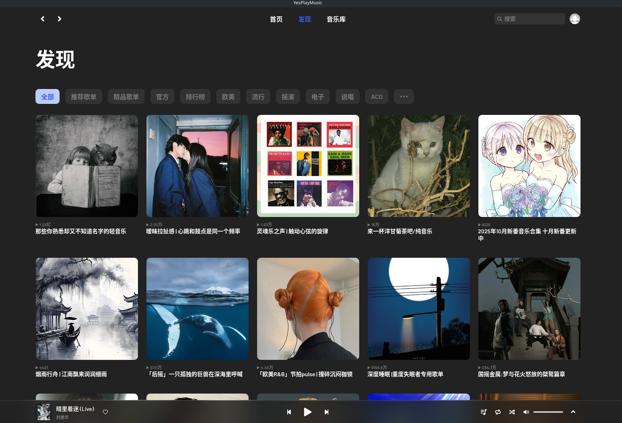Select the 排行榜 category filter

pyautogui.click(x=195, y=96)
